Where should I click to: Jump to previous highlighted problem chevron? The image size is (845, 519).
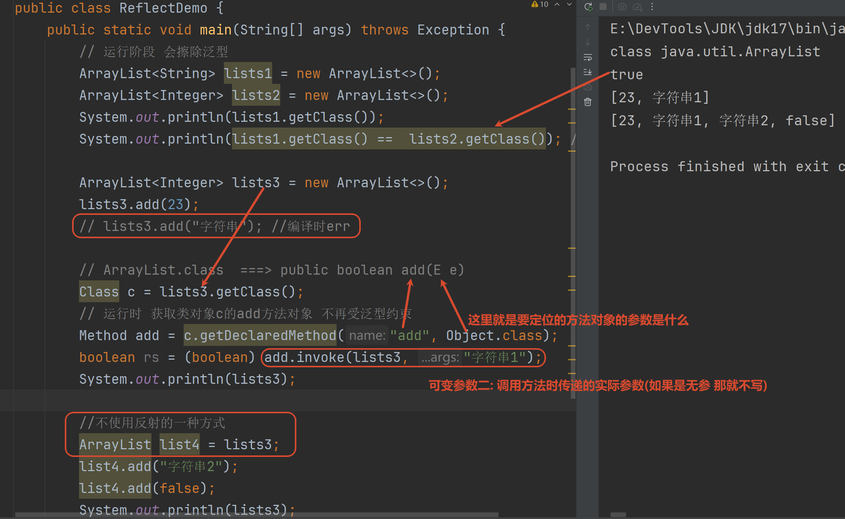pyautogui.click(x=557, y=4)
